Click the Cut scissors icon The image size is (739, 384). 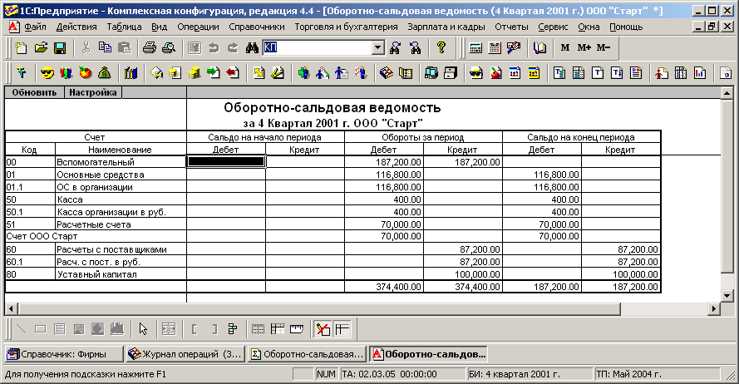coord(86,47)
